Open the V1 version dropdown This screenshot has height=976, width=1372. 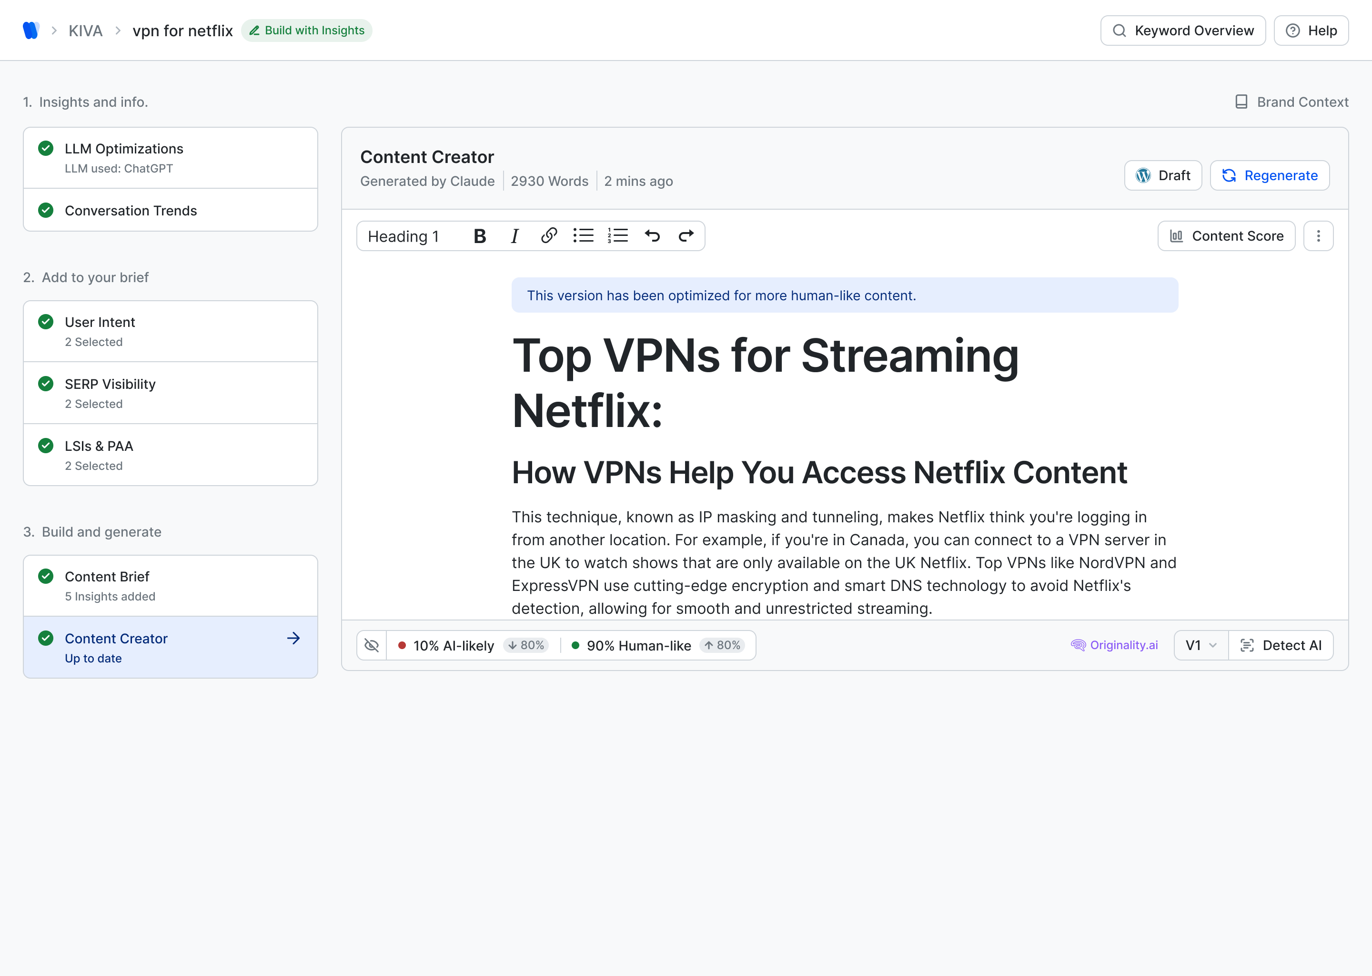pyautogui.click(x=1201, y=645)
